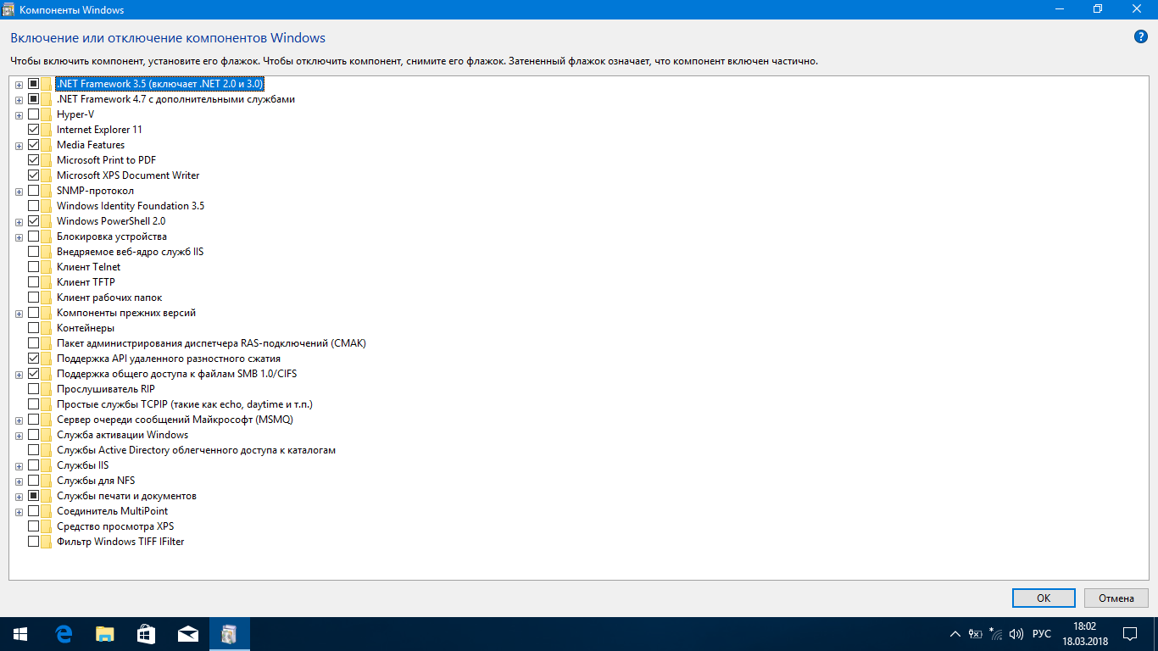Open the Mail app from the taskbar

coord(187,634)
